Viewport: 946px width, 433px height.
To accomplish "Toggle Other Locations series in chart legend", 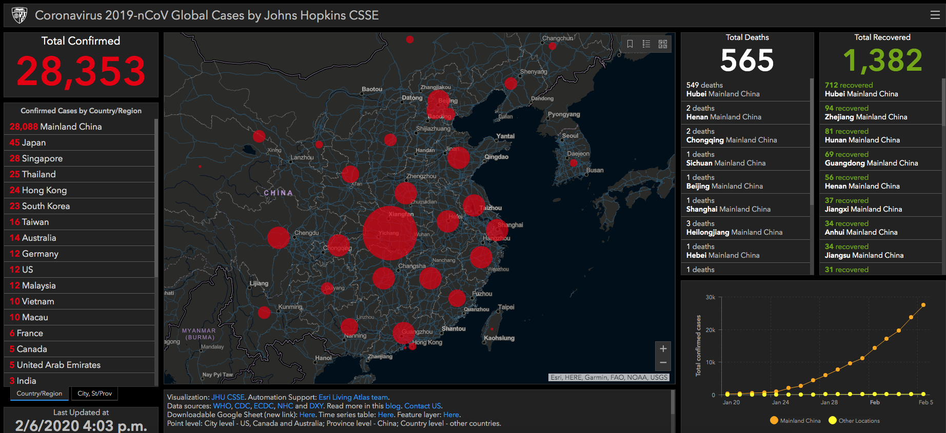I will click(854, 421).
